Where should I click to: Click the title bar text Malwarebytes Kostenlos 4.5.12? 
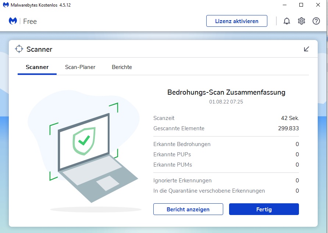[40, 5]
